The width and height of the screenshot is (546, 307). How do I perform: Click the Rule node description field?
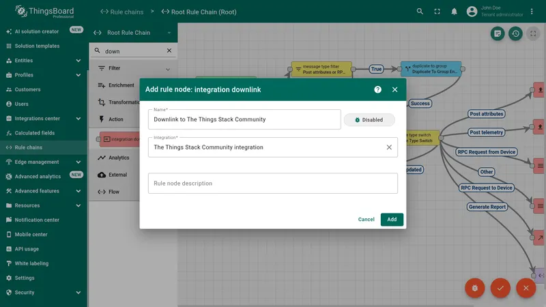(x=272, y=184)
